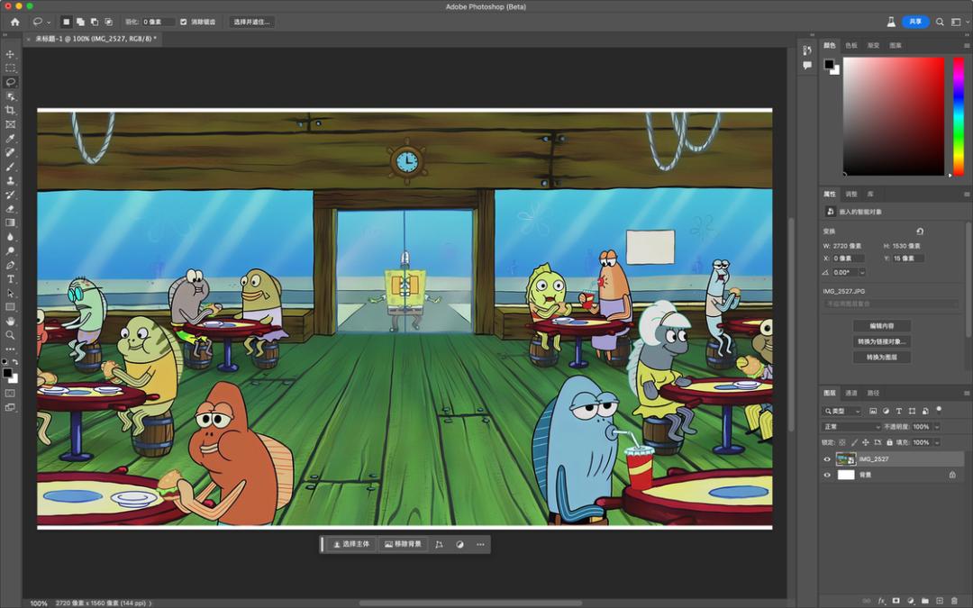Select the Clone Stamp tool
This screenshot has width=973, height=608.
coord(11,180)
